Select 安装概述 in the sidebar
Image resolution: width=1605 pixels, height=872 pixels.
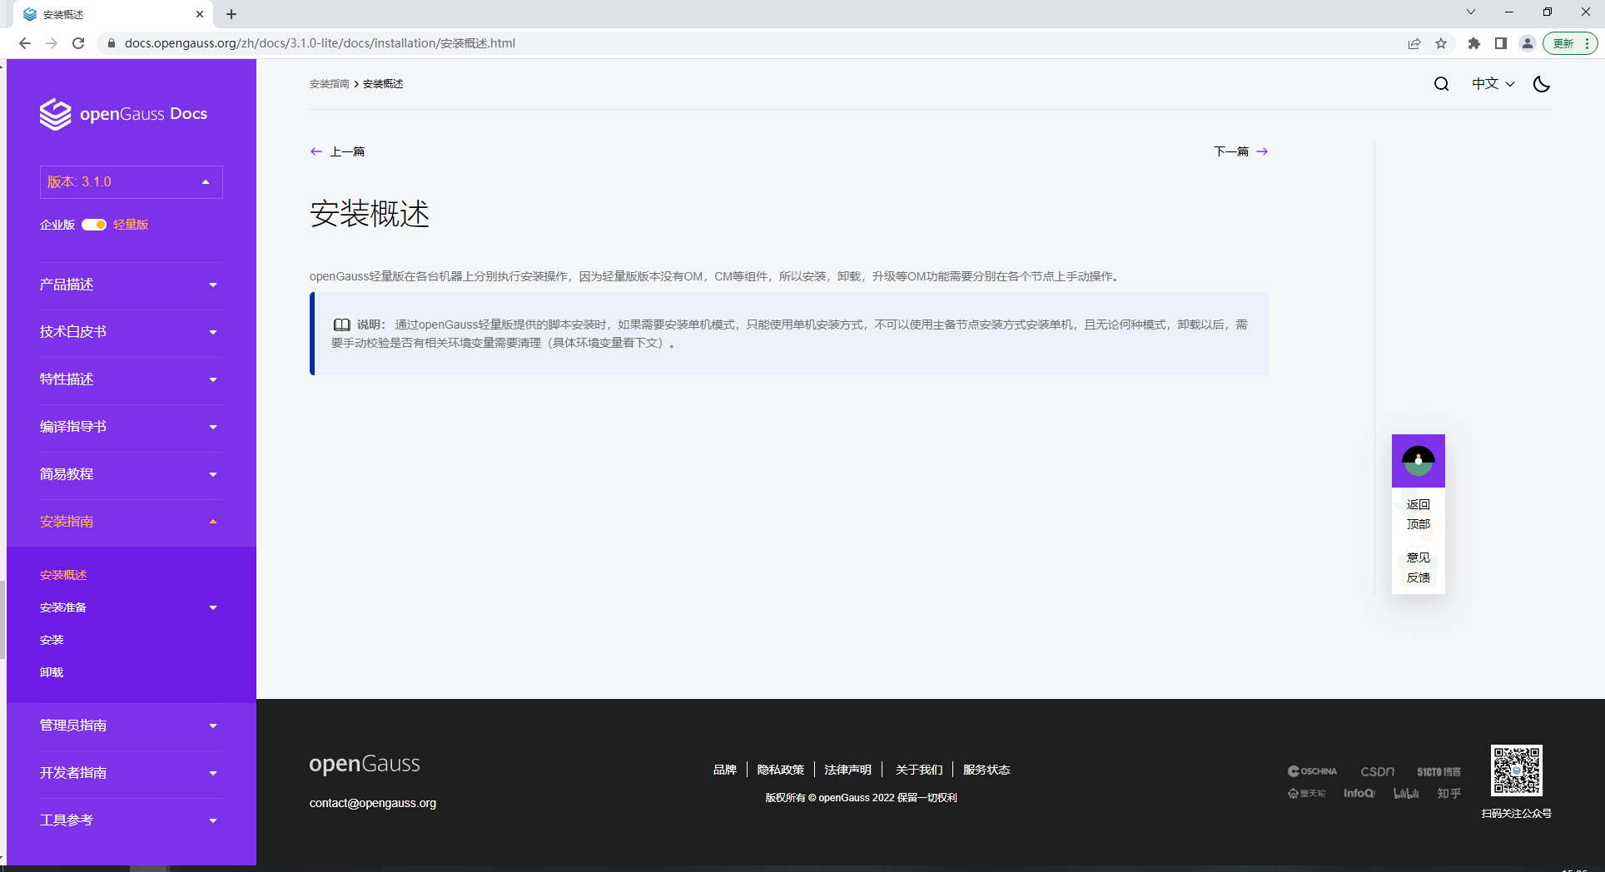[x=63, y=575]
